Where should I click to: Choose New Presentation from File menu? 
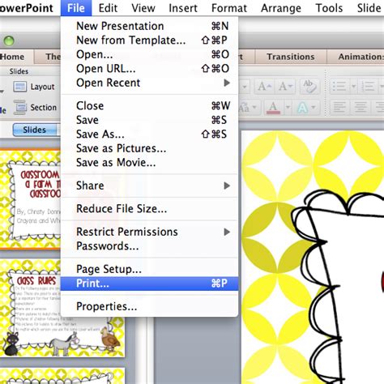(149, 26)
